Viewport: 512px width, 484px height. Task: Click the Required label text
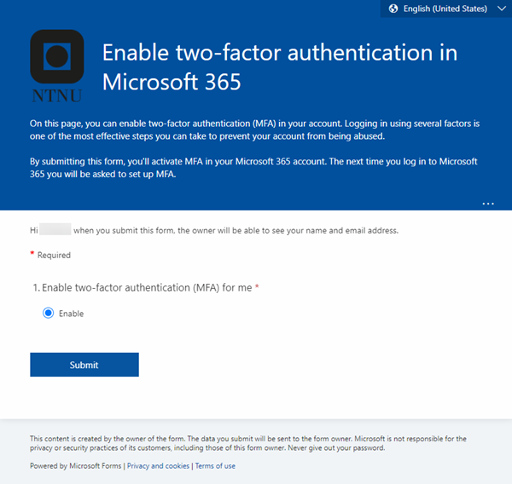pos(54,255)
